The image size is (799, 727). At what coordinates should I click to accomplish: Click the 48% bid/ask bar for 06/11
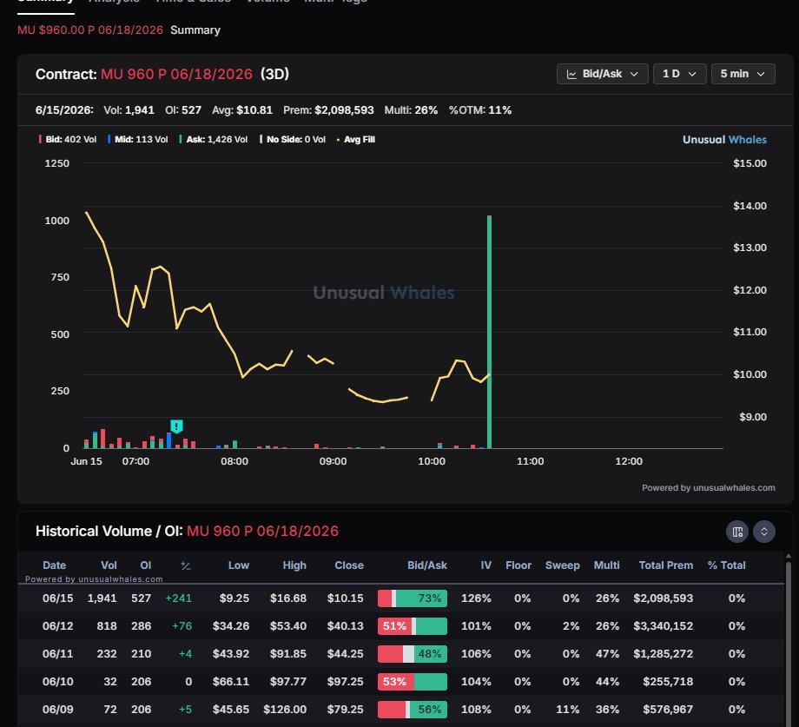[x=413, y=654]
